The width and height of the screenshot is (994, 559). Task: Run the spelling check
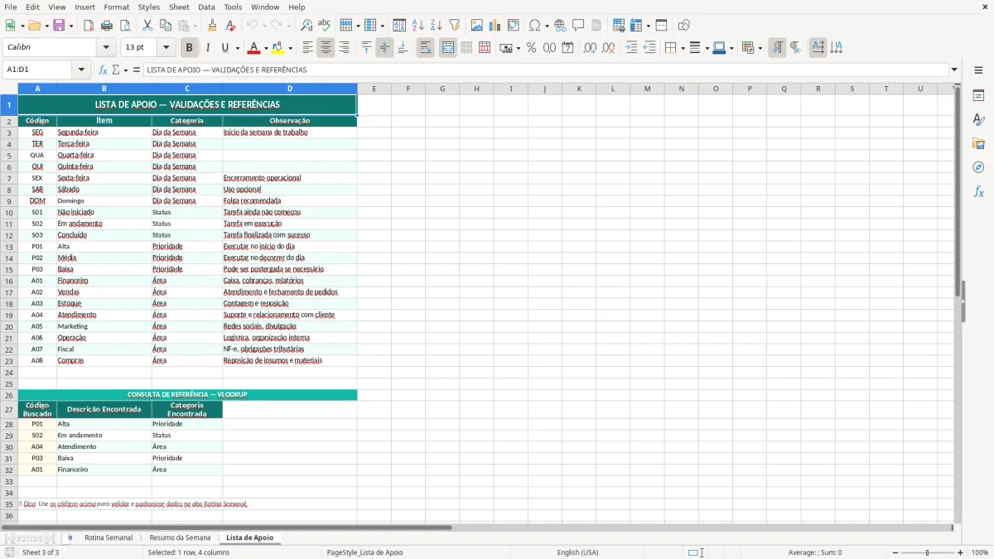[x=325, y=26]
